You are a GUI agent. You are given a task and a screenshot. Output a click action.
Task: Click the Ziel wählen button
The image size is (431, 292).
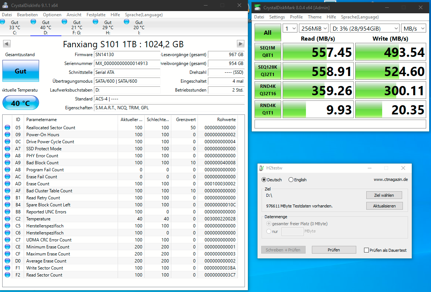click(384, 195)
